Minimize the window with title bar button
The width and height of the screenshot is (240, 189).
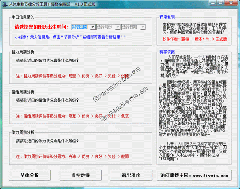click(213, 3)
